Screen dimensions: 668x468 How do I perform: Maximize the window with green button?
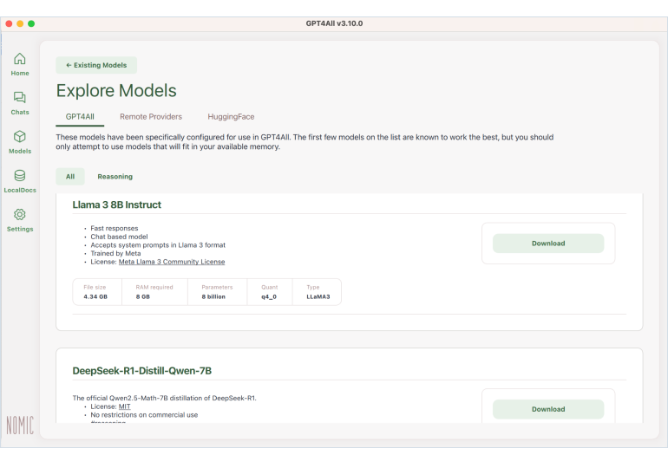(x=31, y=23)
